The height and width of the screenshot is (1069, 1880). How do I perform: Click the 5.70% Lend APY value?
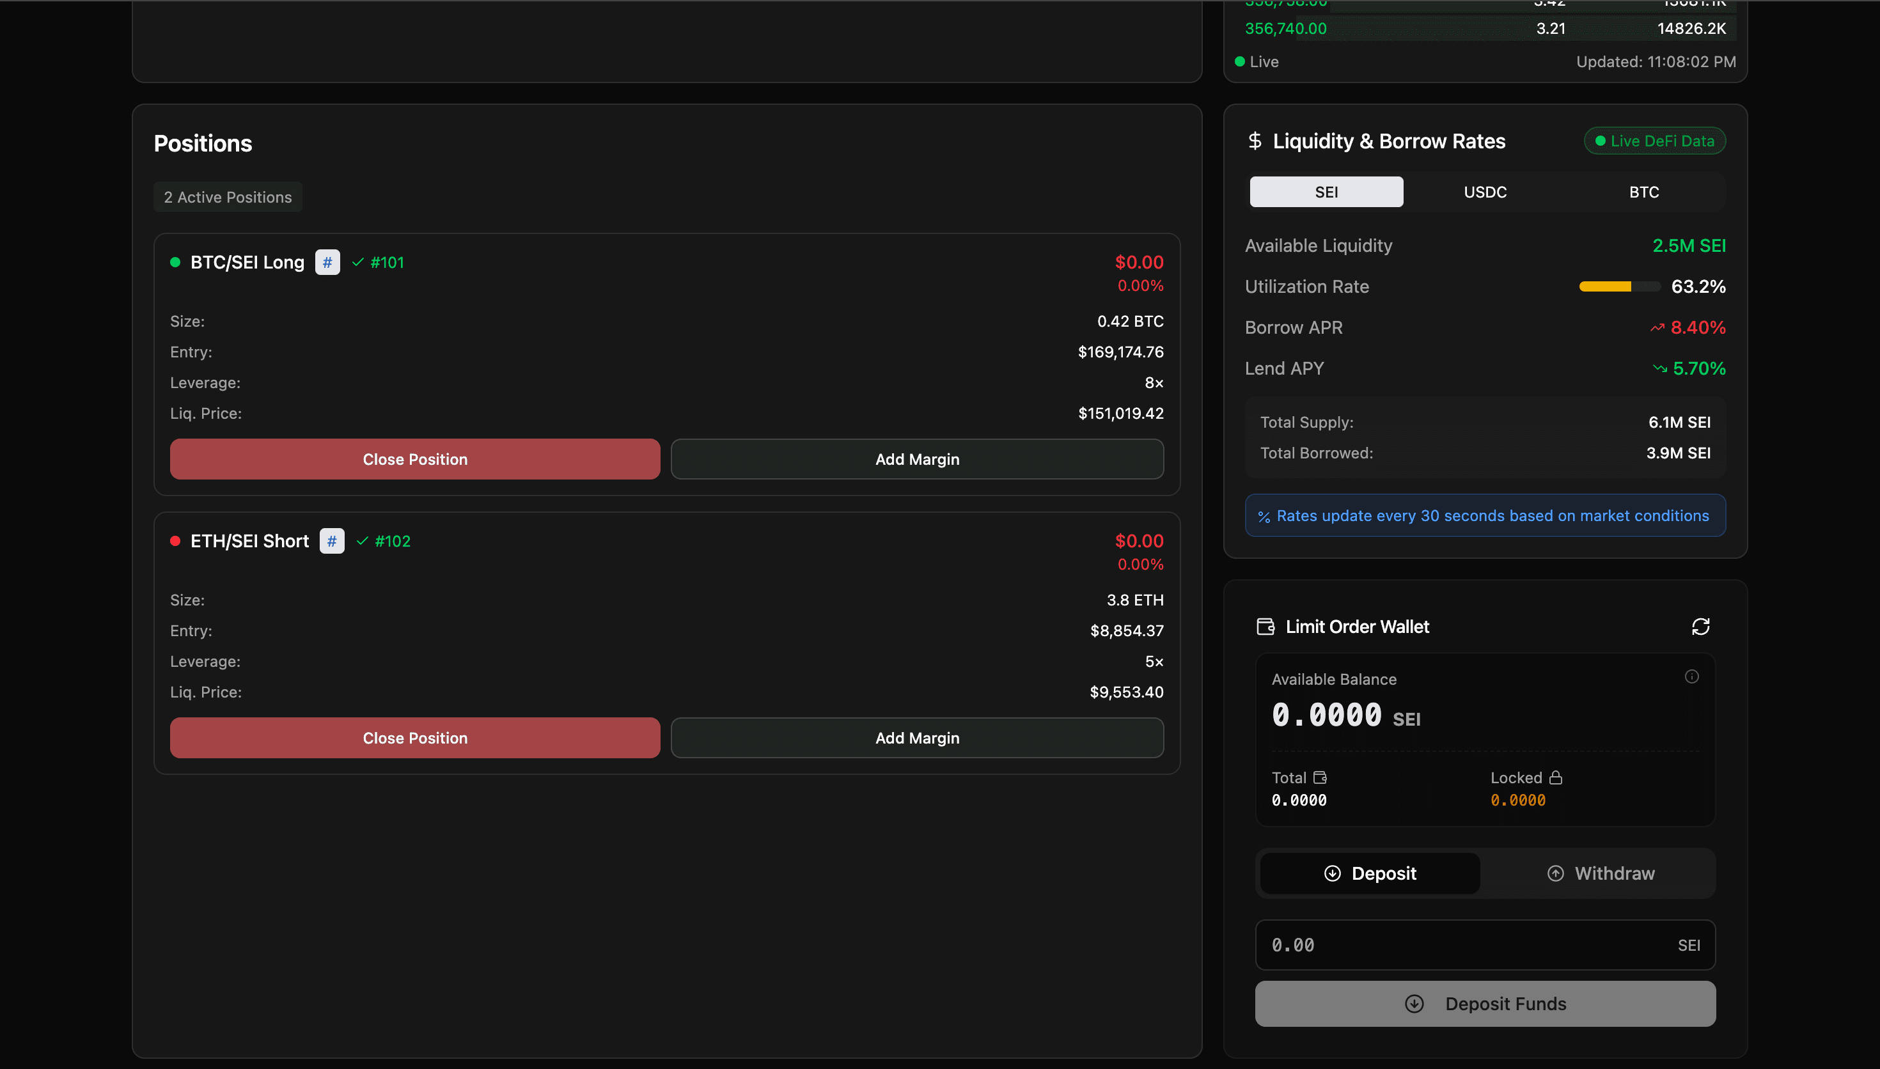(1698, 368)
